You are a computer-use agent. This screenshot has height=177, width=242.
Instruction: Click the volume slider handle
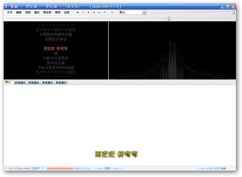click(x=234, y=12)
